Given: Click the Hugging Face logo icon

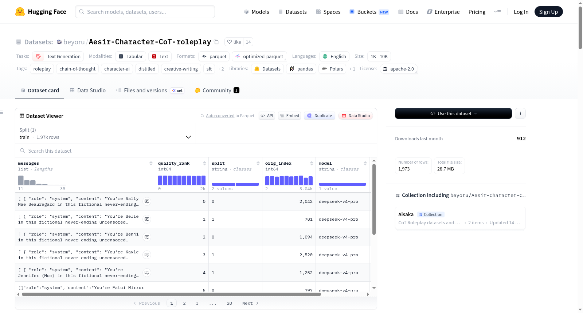Looking at the screenshot, I should (x=20, y=12).
